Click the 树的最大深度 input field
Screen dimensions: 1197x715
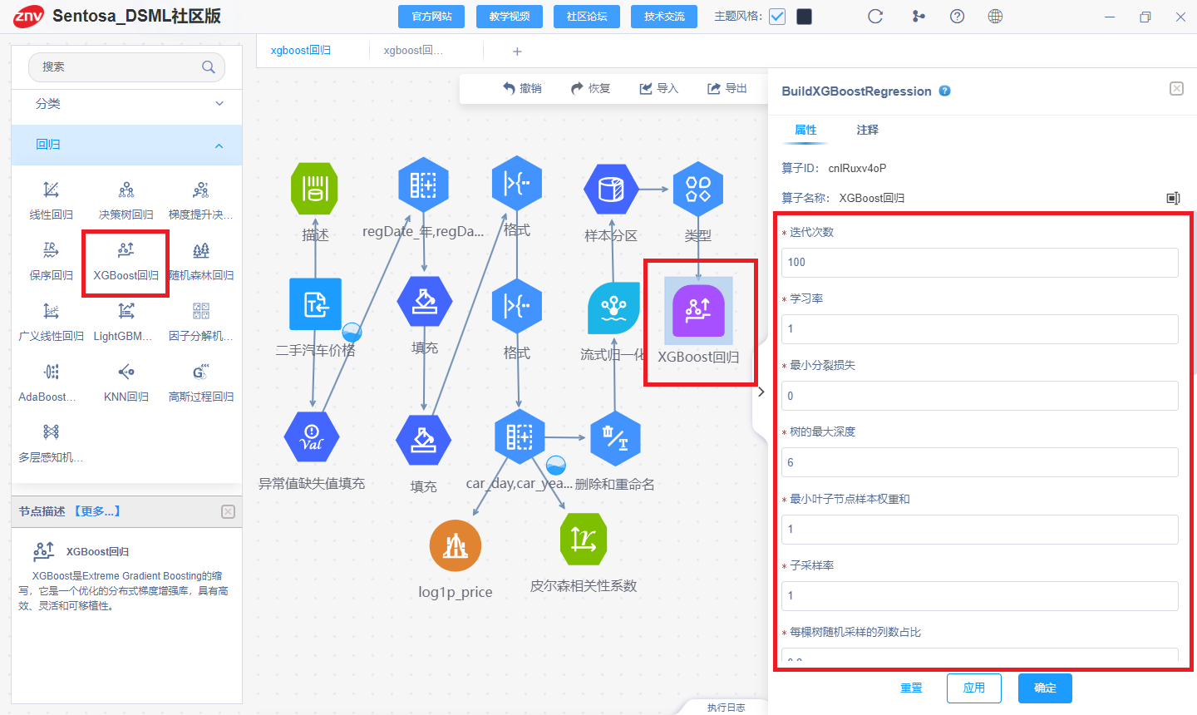pyautogui.click(x=979, y=462)
